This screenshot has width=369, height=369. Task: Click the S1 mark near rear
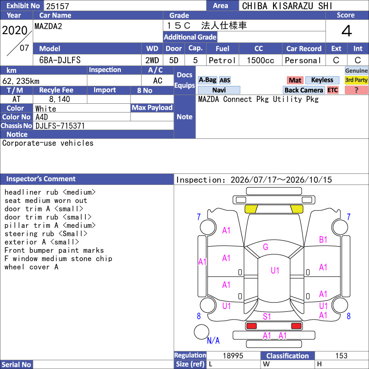pos(267,316)
